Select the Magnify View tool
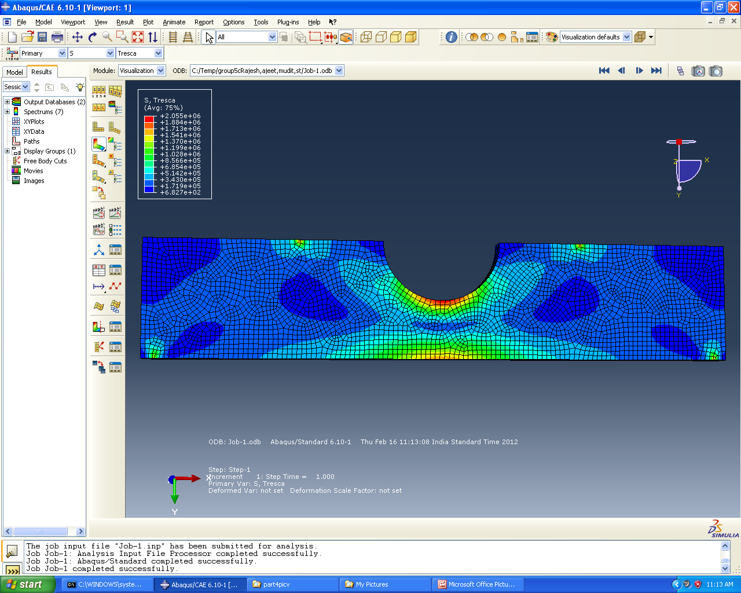The width and height of the screenshot is (741, 593). coord(108,37)
